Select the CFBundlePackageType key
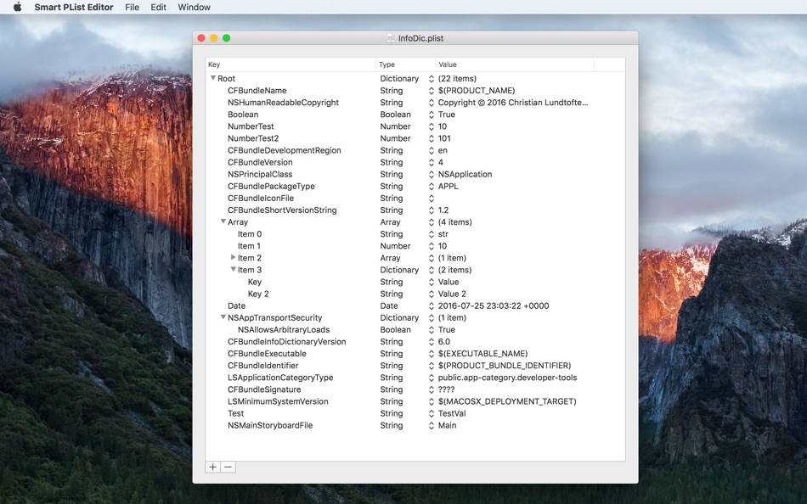The width and height of the screenshot is (807, 504). [271, 186]
